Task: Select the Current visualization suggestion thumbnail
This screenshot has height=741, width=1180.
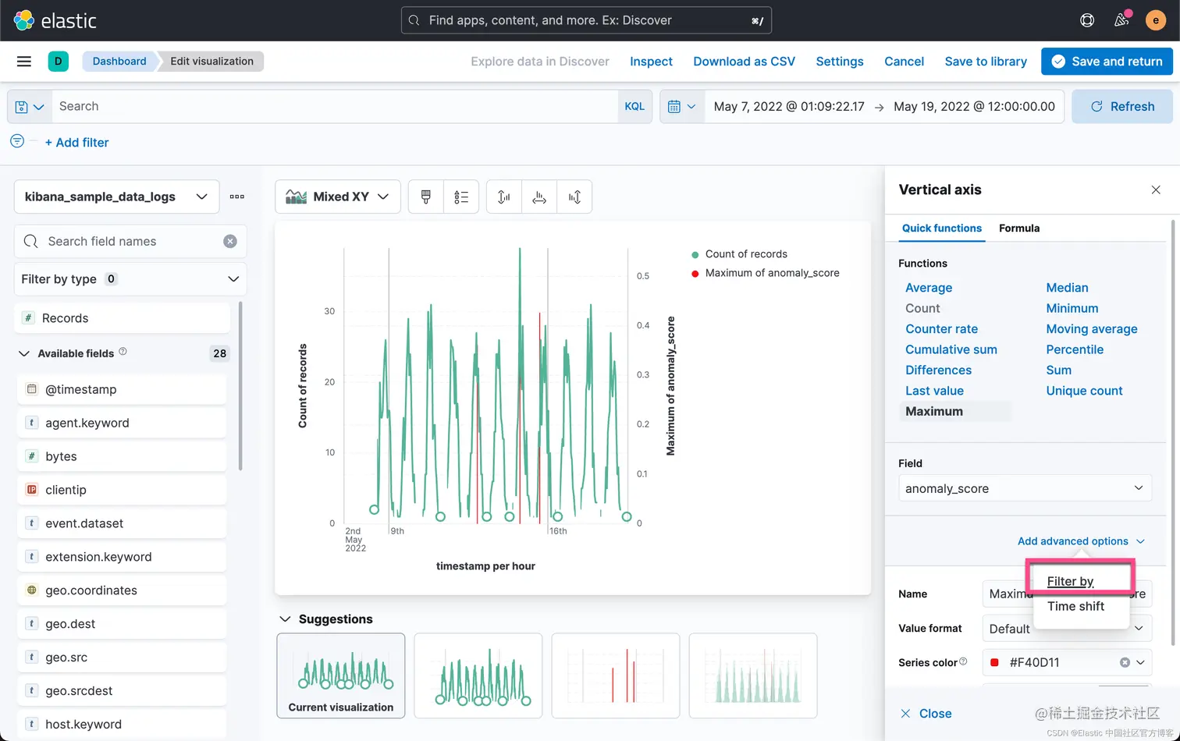Action: point(341,675)
